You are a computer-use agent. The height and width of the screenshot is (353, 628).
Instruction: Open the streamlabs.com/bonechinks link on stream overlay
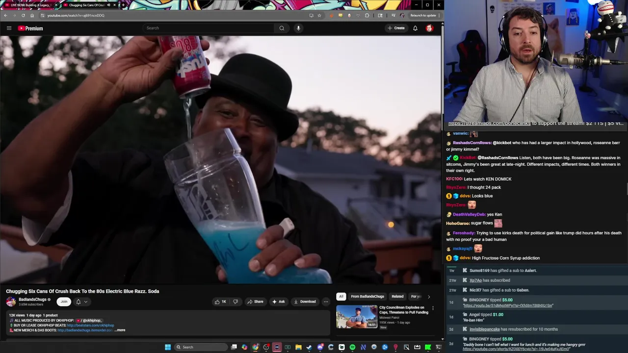pyautogui.click(x=489, y=123)
